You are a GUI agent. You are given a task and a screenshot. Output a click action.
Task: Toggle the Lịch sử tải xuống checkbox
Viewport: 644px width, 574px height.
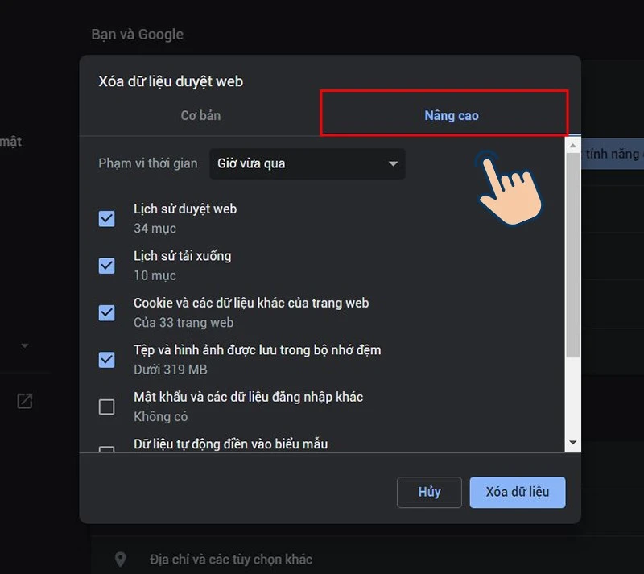(106, 266)
